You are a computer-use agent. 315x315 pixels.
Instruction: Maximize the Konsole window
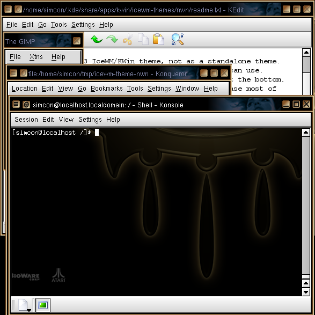(296, 104)
